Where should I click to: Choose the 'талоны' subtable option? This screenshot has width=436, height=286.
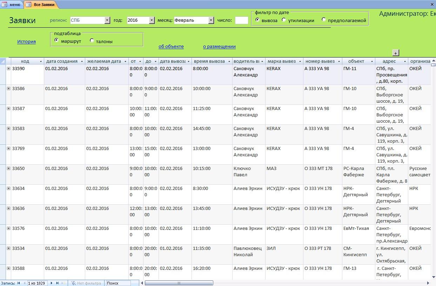pos(92,41)
